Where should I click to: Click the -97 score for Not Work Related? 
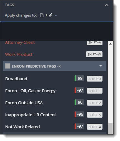click(79, 126)
